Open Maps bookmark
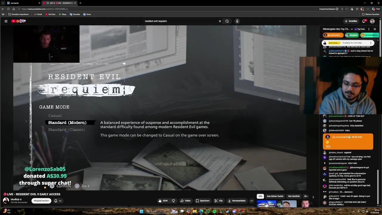Screen dimensions: 382x215 62,14
